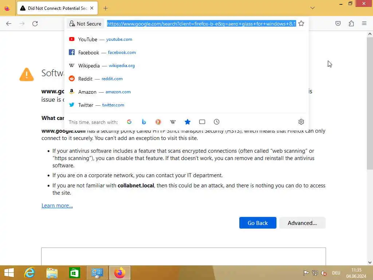
Task: Switch to the Firefox taskbar icon
Action: (120, 273)
